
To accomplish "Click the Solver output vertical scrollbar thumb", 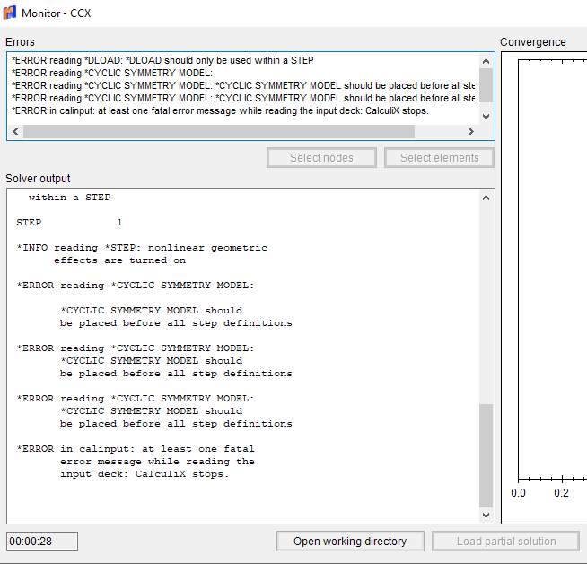I will click(x=486, y=454).
